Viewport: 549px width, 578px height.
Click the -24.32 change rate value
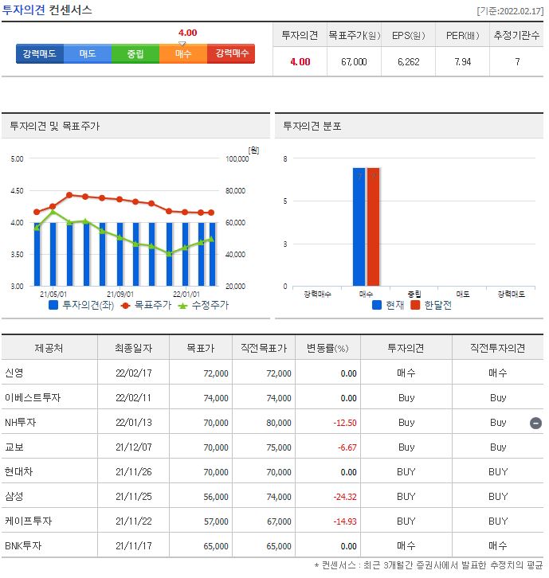345,497
